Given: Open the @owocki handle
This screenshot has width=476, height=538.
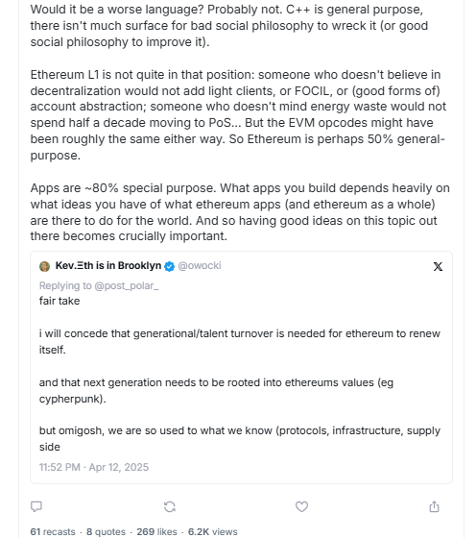Looking at the screenshot, I should (200, 266).
